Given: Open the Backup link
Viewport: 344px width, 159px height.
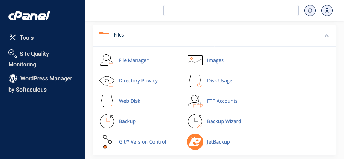Looking at the screenshot, I should 127,121.
